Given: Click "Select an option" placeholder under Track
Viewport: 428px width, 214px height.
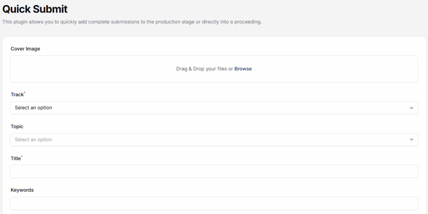Looking at the screenshot, I should click(x=33, y=107).
